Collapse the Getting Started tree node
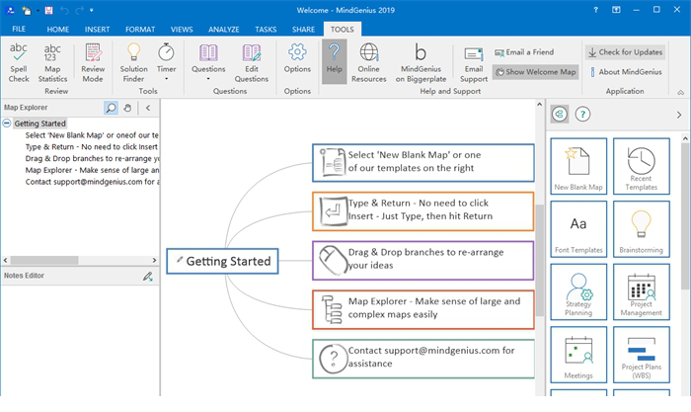This screenshot has height=412, width=691. (7, 124)
